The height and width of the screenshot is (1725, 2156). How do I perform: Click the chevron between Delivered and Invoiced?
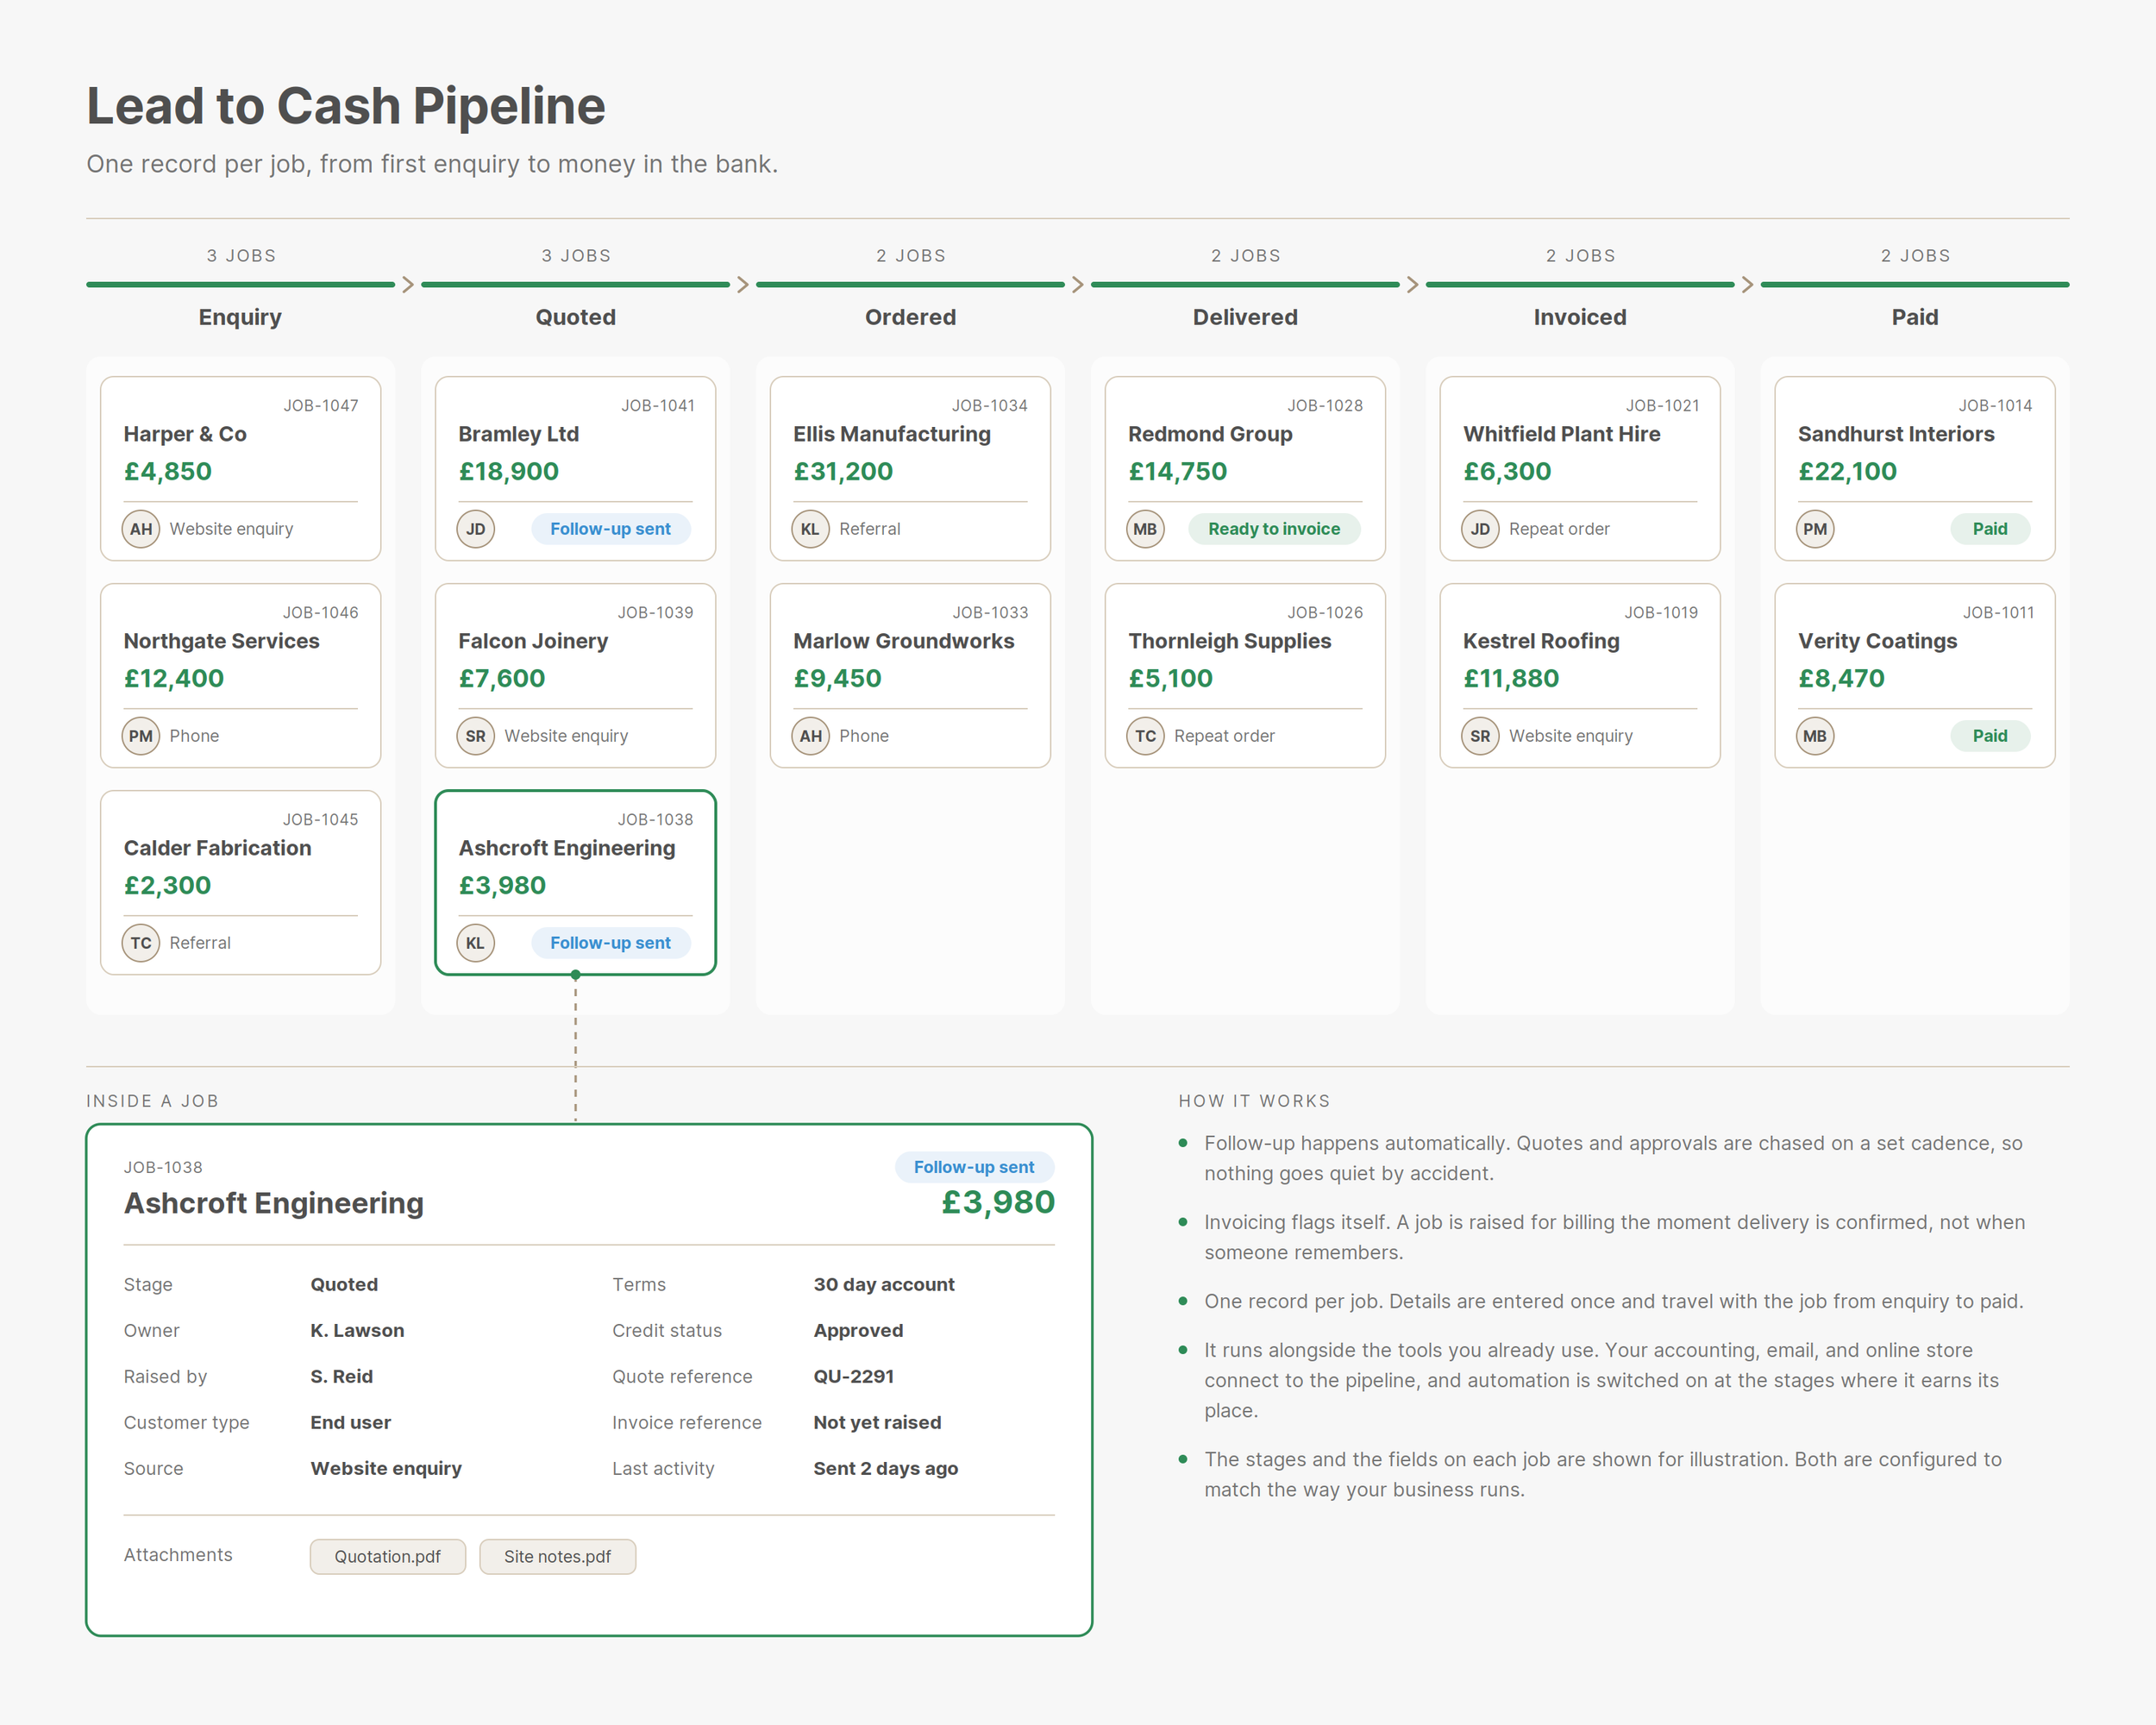[x=1413, y=285]
